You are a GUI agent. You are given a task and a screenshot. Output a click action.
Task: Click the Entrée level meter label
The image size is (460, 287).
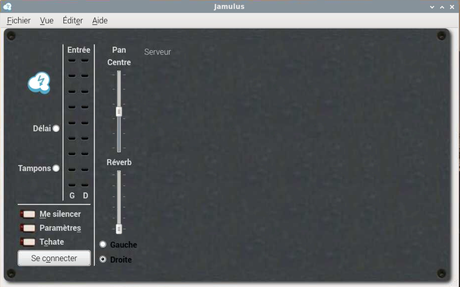point(79,50)
